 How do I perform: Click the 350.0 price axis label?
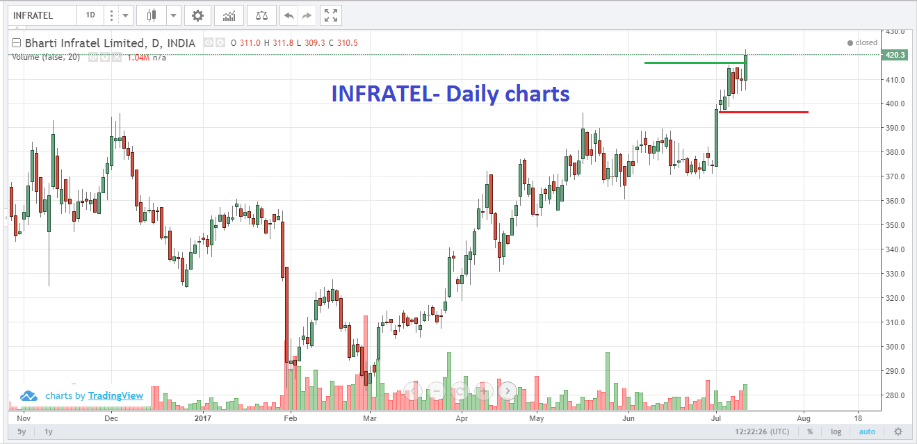(895, 225)
